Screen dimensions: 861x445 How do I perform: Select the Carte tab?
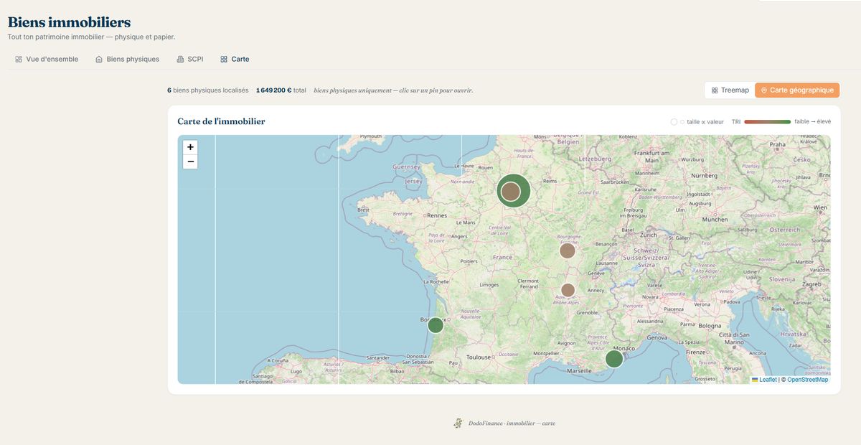coord(235,59)
